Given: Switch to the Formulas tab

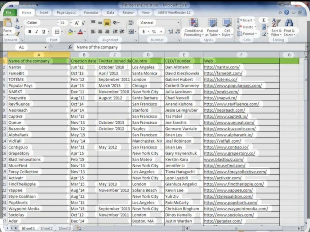Looking at the screenshot, I should point(91,12).
